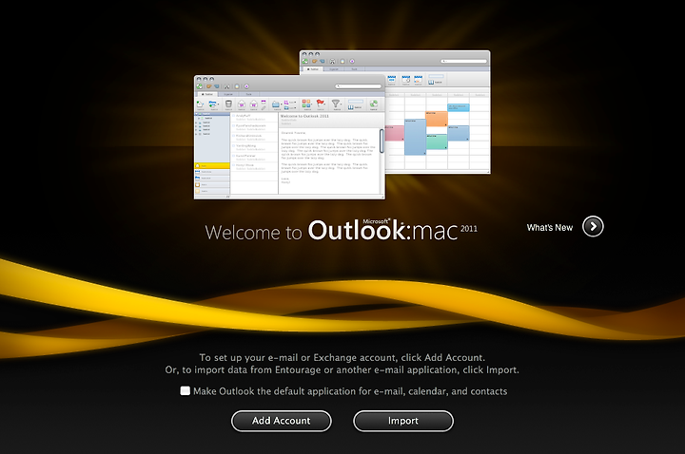The image size is (685, 454).
Task: Enable Make Outlook the default application checkbox
Action: [186, 390]
